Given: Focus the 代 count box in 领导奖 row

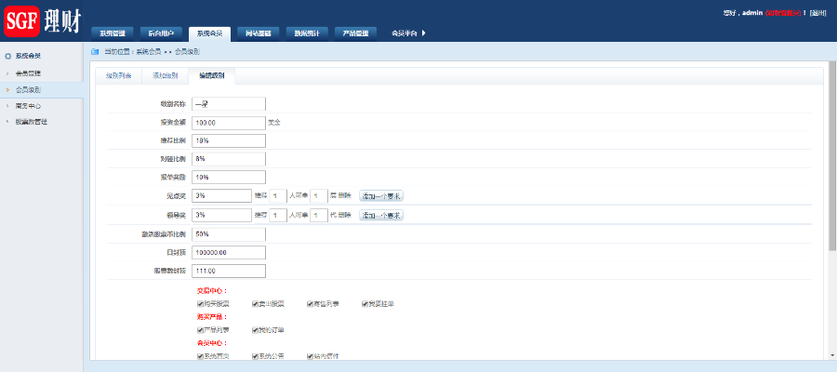Looking at the screenshot, I should point(319,215).
